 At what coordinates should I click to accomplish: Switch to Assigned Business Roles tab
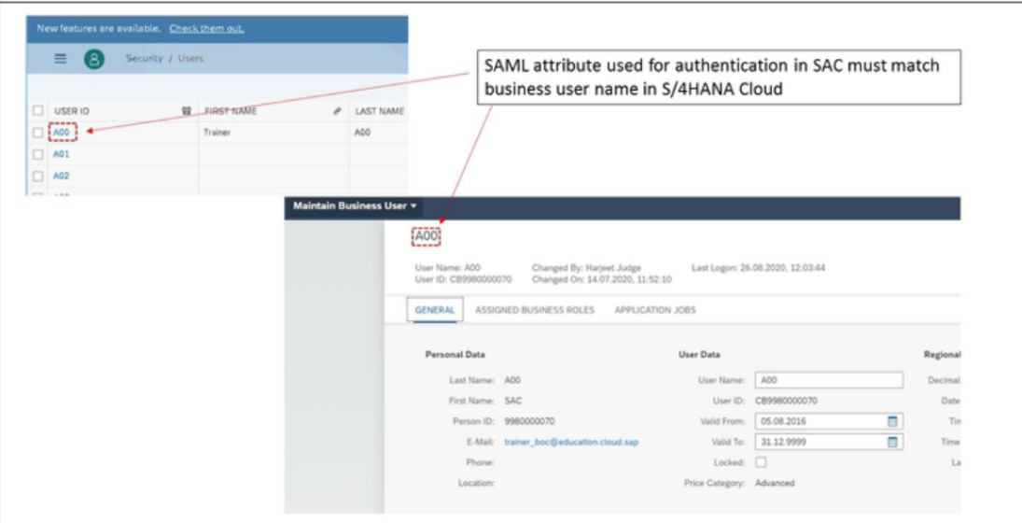pos(534,310)
